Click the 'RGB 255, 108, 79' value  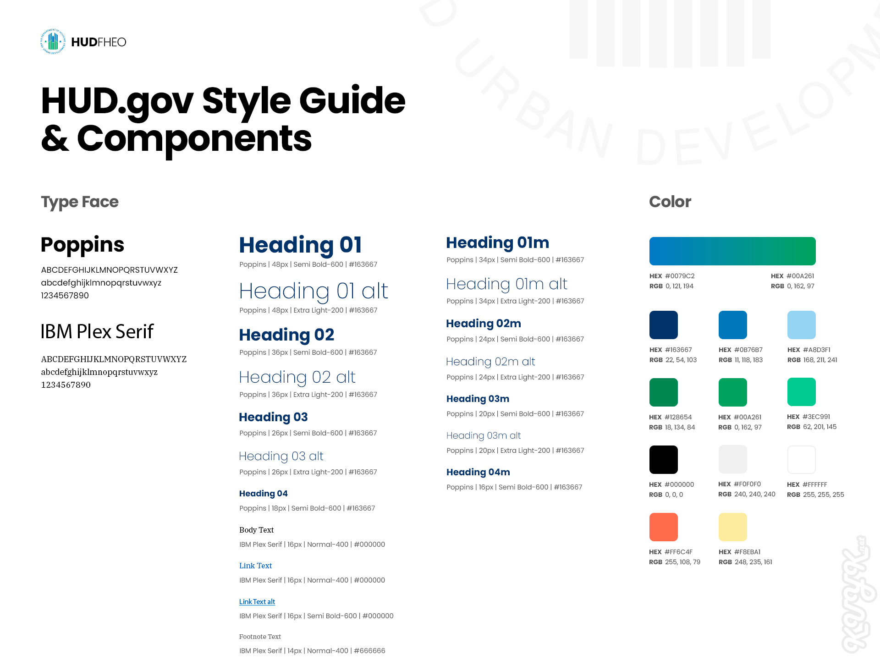(675, 562)
